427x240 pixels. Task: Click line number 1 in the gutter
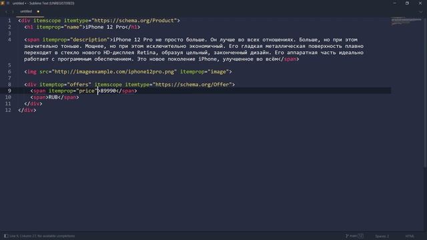click(x=9, y=21)
